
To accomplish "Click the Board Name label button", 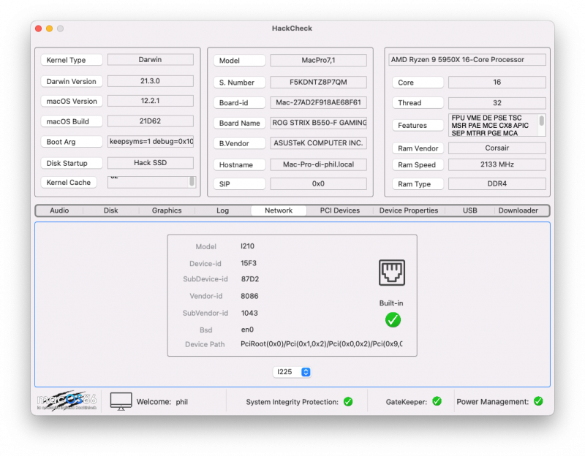I will 239,123.
